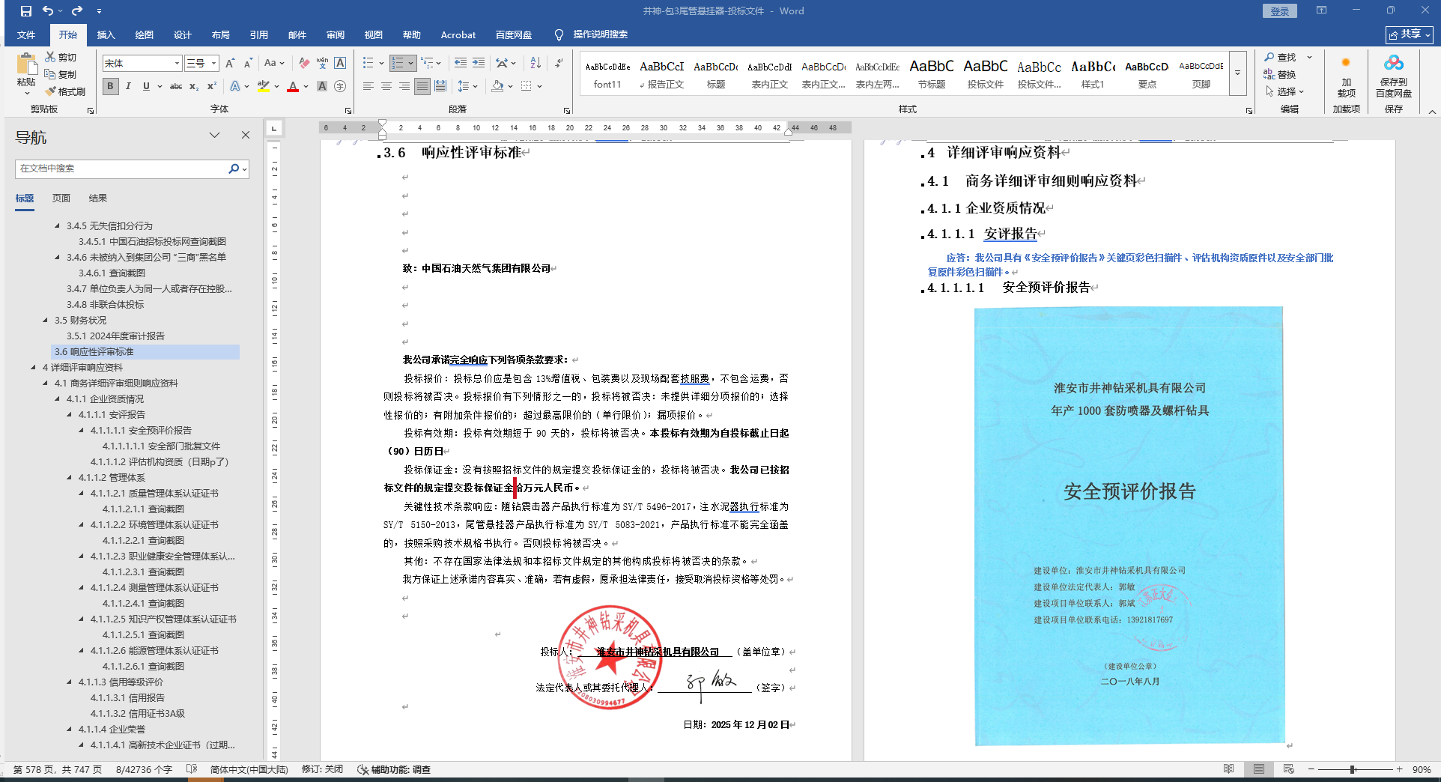The width and height of the screenshot is (1441, 782).
Task: Cut the selection with 剪切
Action: point(61,57)
